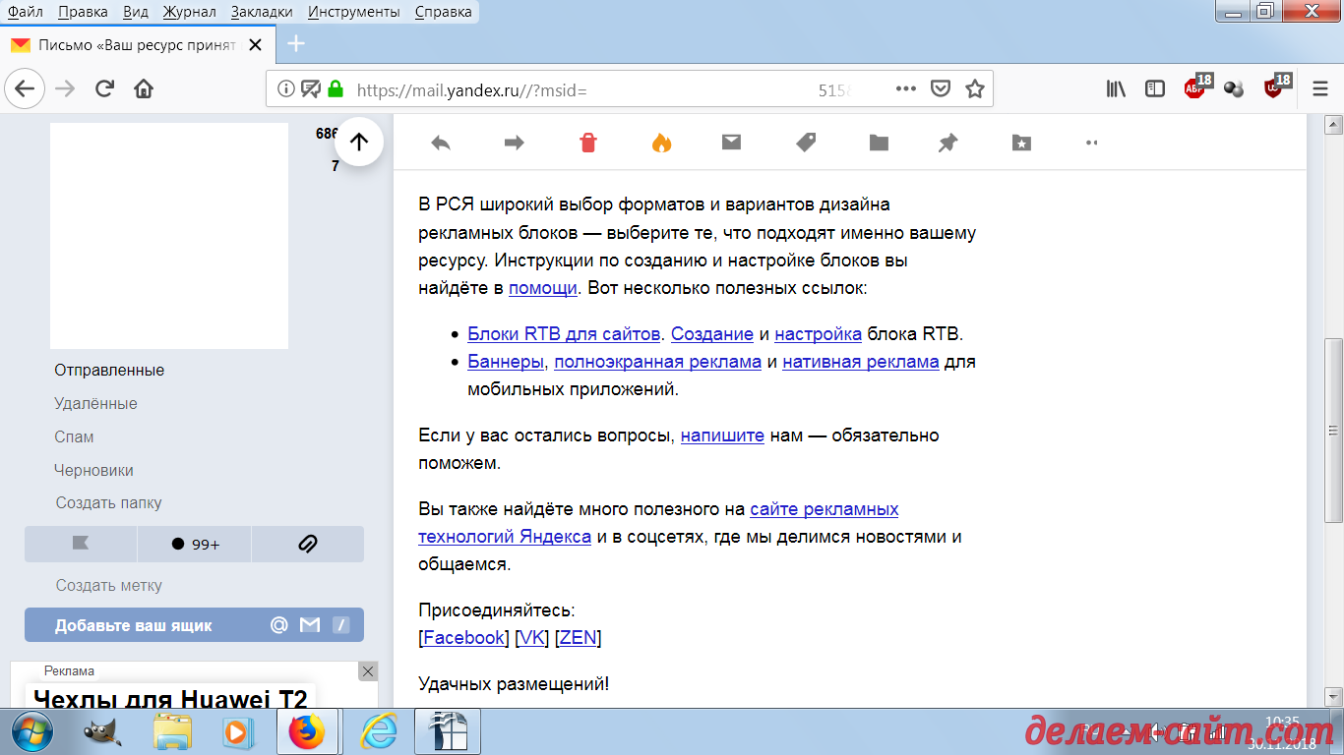Mark as spam with the flame icon
Image resolution: width=1344 pixels, height=755 pixels.
pyautogui.click(x=661, y=143)
